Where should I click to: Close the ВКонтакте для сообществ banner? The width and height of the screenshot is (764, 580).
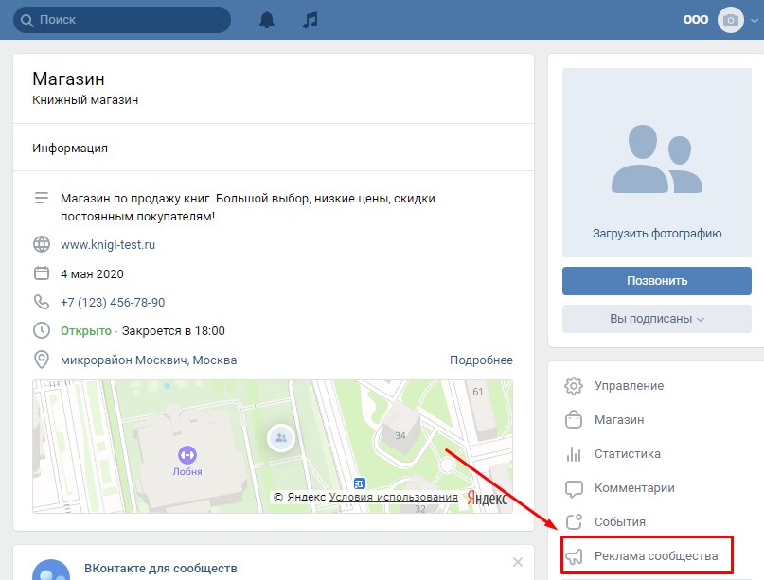(517, 562)
